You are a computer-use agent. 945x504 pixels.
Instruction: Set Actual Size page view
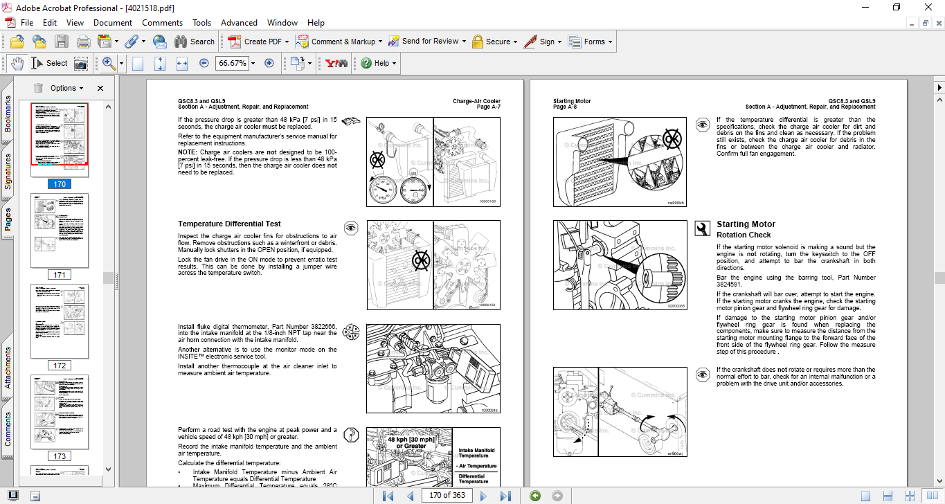click(x=138, y=63)
